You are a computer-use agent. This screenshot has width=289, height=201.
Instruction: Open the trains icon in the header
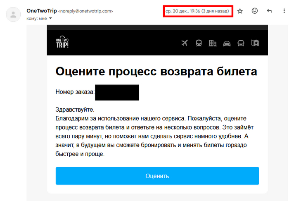click(x=199, y=43)
